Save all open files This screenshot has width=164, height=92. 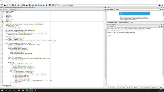[10, 5]
